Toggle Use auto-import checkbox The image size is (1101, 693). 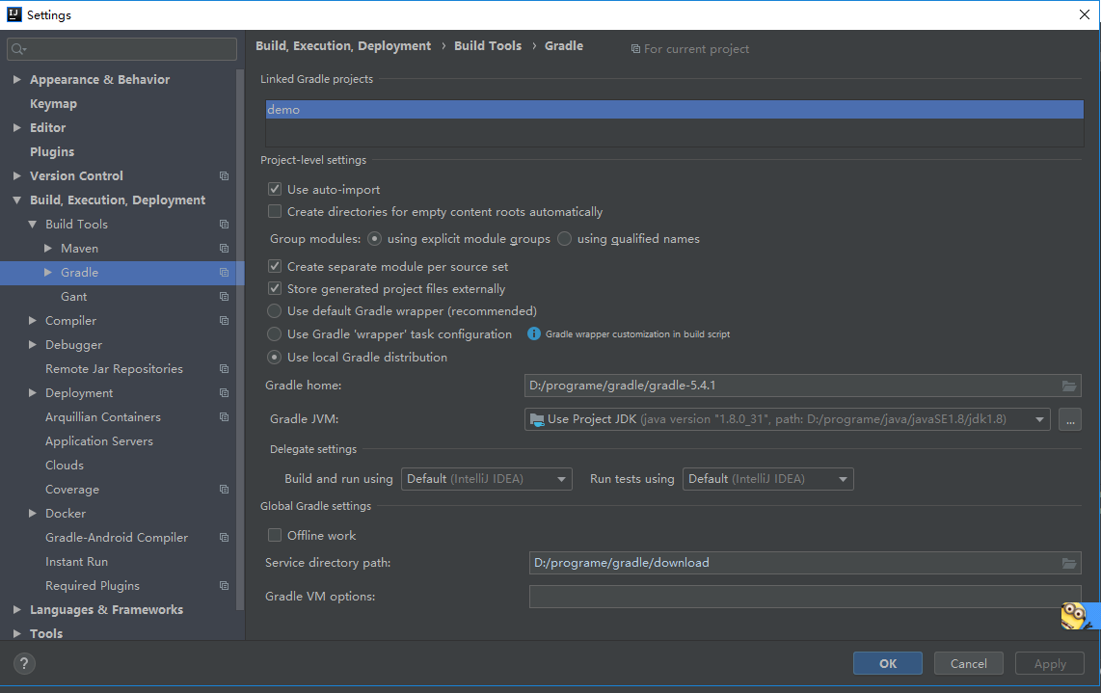[x=275, y=189]
